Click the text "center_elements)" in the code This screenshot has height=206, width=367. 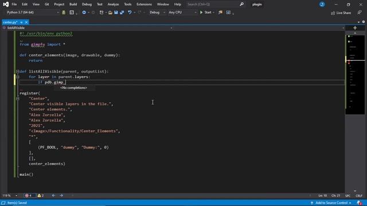(47, 164)
